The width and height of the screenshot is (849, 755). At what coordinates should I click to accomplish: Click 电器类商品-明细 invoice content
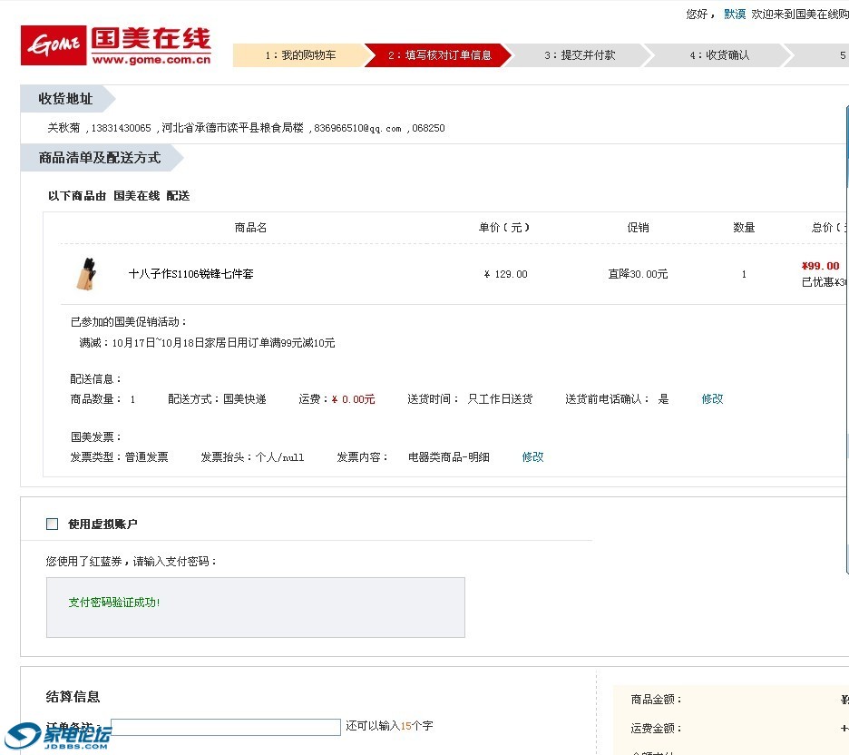448,457
